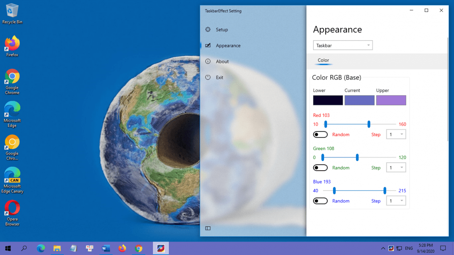This screenshot has height=255, width=454.
Task: Select Appearance in the sidebar menu
Action: 229,45
